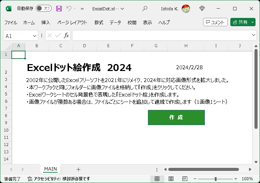Click the vertical scrollbar down arrow
260x183 pixels.
click(256, 162)
